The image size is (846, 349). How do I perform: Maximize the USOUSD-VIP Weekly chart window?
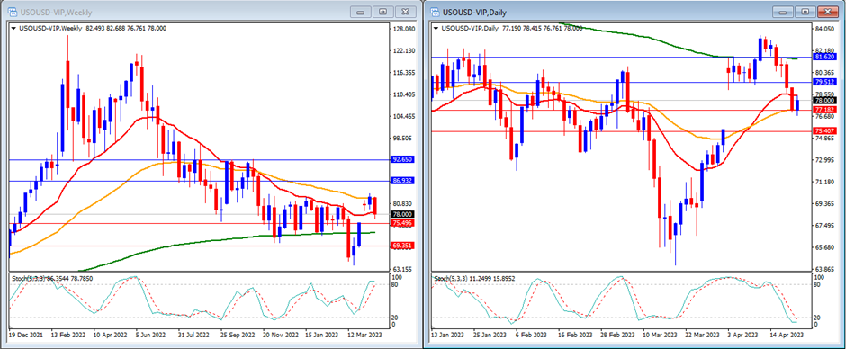tap(382, 12)
